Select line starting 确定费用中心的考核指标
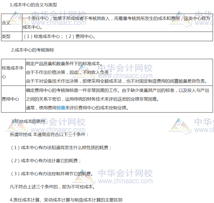The width and height of the screenshot is (214, 203). tap(117, 90)
